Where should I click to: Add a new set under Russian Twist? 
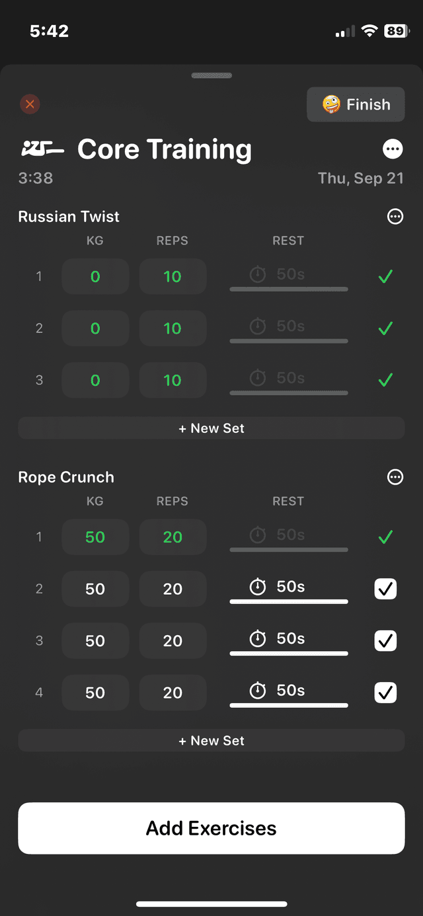click(211, 428)
